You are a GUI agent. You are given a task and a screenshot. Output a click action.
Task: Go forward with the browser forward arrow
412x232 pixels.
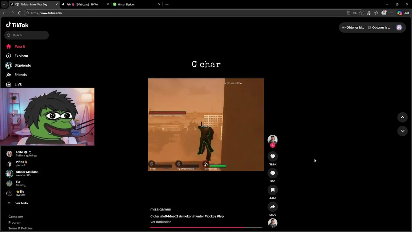pos(12,13)
